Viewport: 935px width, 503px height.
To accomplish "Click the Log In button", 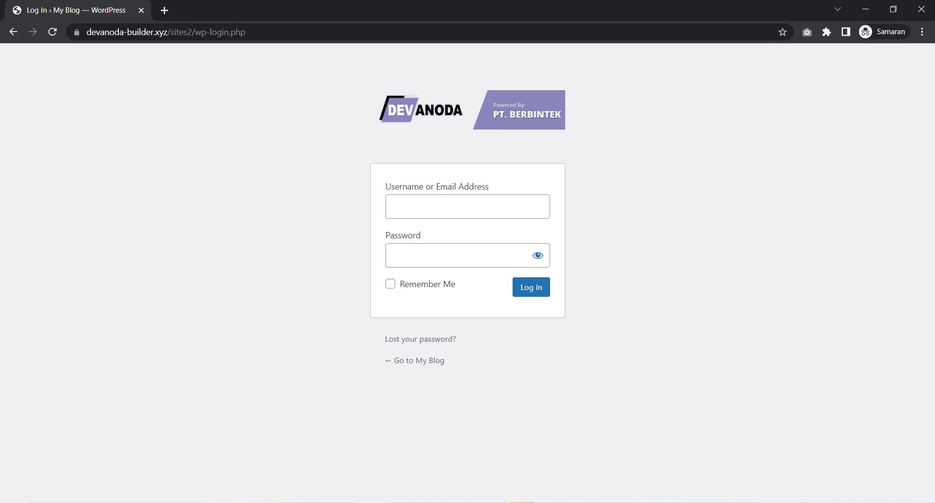I will [531, 287].
